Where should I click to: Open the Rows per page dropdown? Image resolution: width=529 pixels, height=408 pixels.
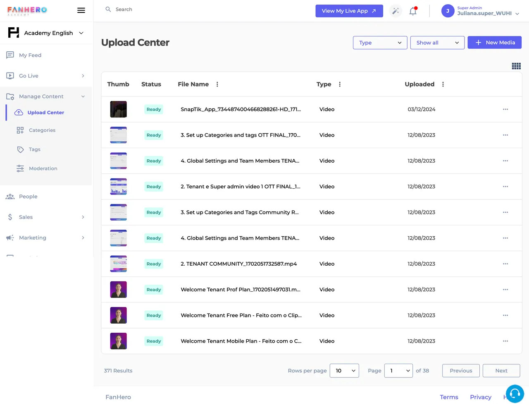(x=344, y=371)
